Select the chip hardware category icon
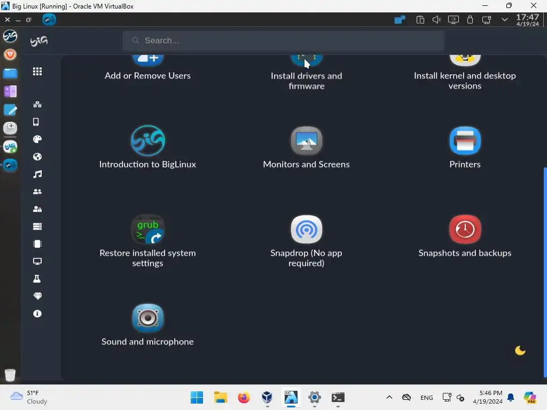Image resolution: width=547 pixels, height=410 pixels. click(x=37, y=243)
